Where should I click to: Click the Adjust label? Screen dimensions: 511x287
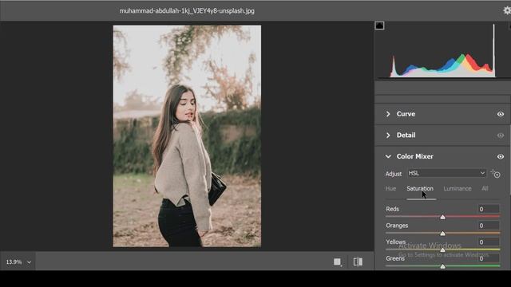(x=394, y=174)
